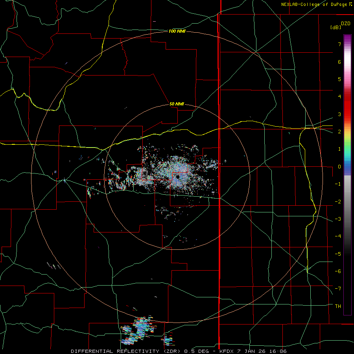This screenshot has width=354, height=354.
Task: Click the "KFDX" station identifier in the caption
Action: (x=227, y=351)
